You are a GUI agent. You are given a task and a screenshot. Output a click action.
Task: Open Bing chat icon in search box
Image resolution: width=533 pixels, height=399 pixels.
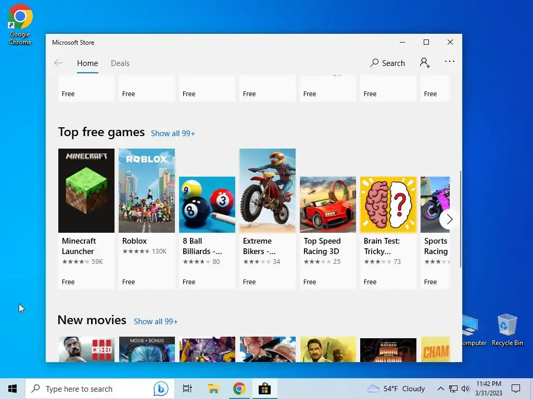point(160,389)
